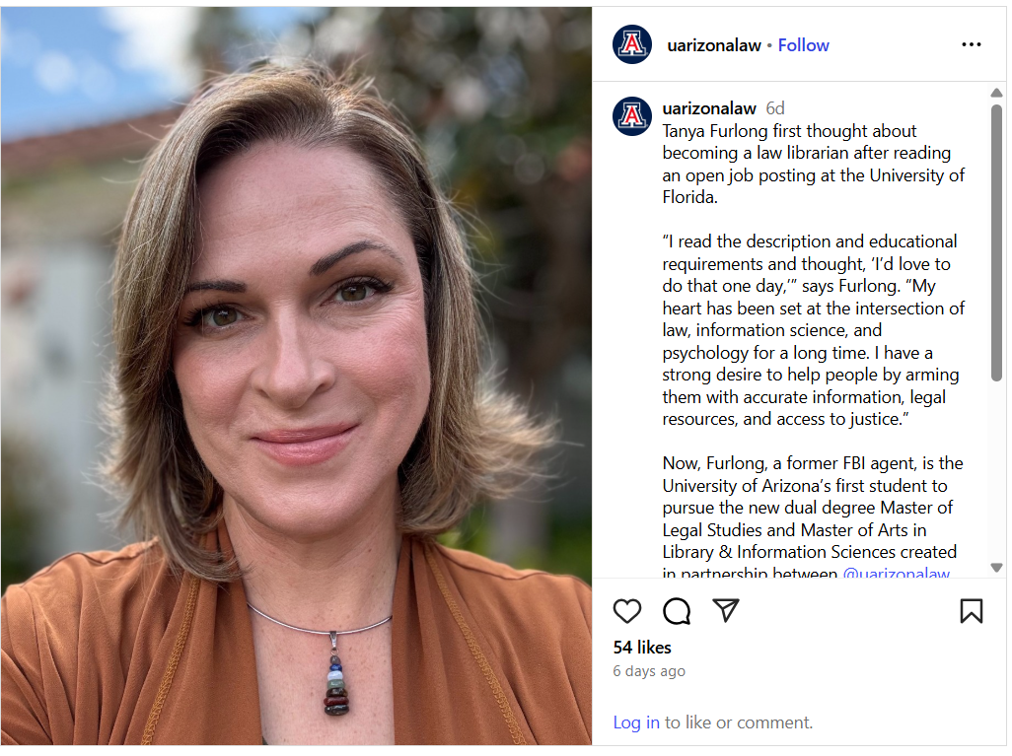The image size is (1012, 756).
Task: Save the post with the bookmark icon
Action: point(972,611)
